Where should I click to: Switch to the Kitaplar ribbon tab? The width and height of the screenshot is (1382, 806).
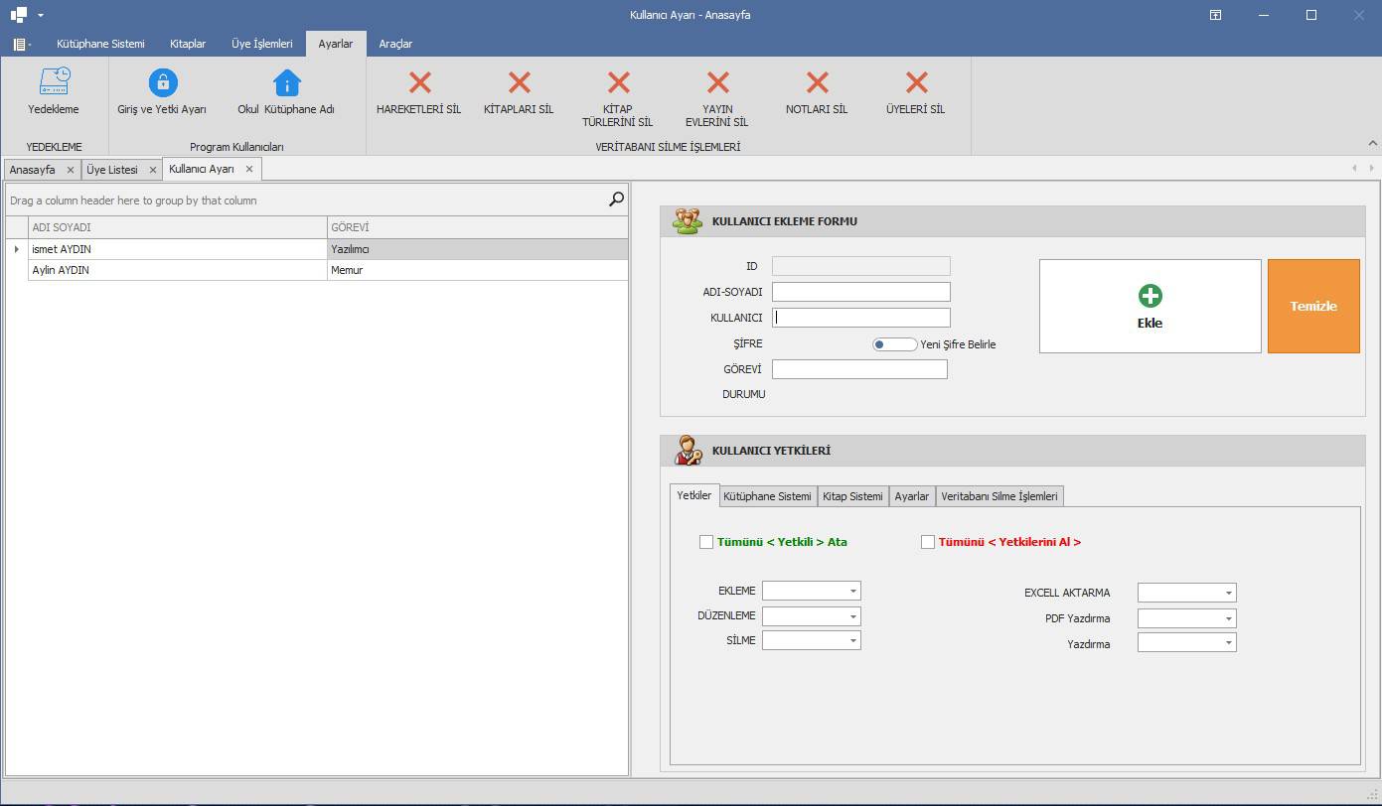tap(188, 44)
